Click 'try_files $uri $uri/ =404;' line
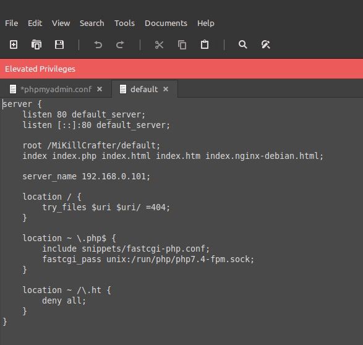 point(106,207)
